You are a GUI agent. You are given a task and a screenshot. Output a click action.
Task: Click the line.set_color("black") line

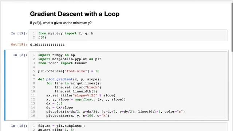coord(78,87)
